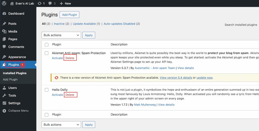Open Appearance in the sidebar menu
This screenshot has height=131, width=259.
[x=17, y=57]
